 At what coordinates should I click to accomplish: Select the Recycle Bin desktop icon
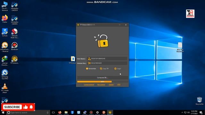coord(200,101)
